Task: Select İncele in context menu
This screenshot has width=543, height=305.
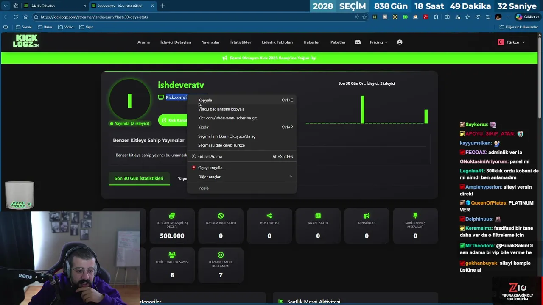Action: point(242,188)
